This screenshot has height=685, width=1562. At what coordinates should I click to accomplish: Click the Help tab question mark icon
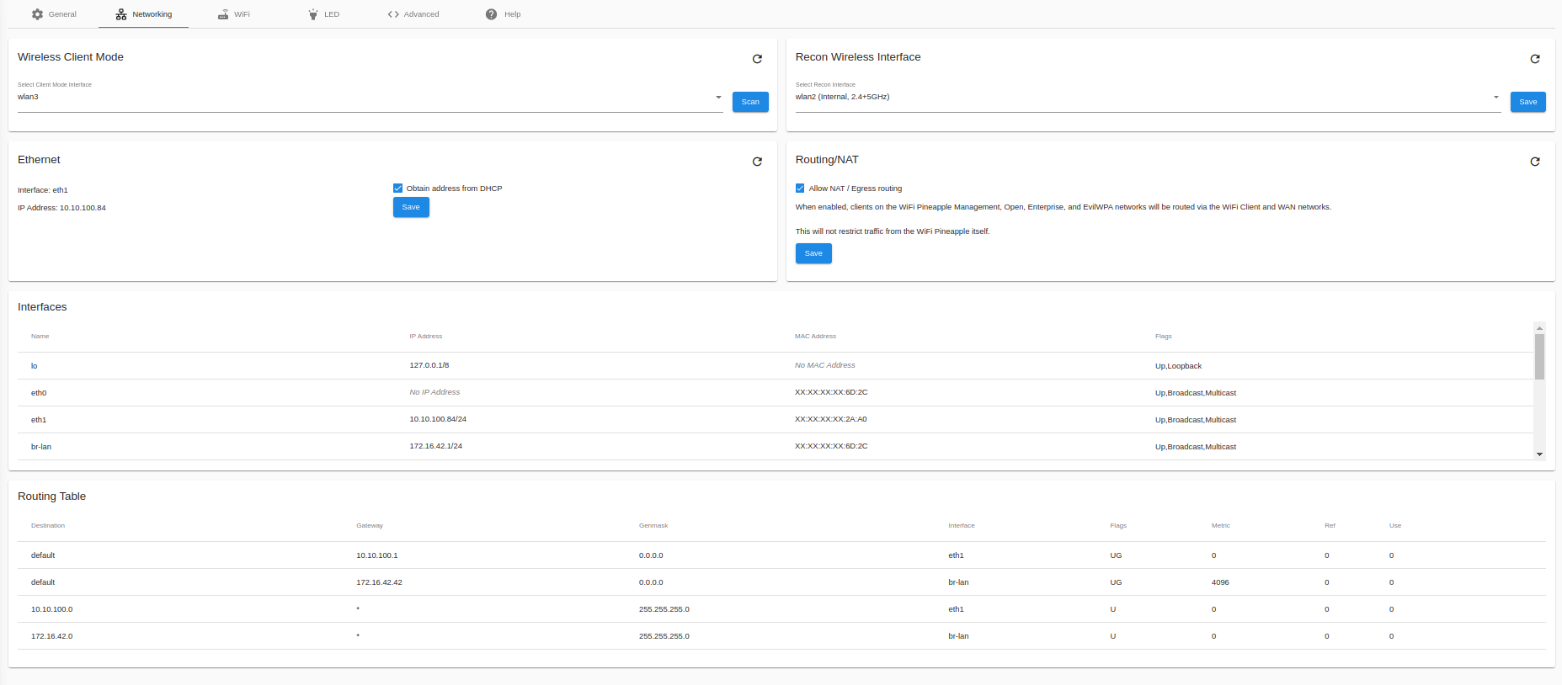492,14
